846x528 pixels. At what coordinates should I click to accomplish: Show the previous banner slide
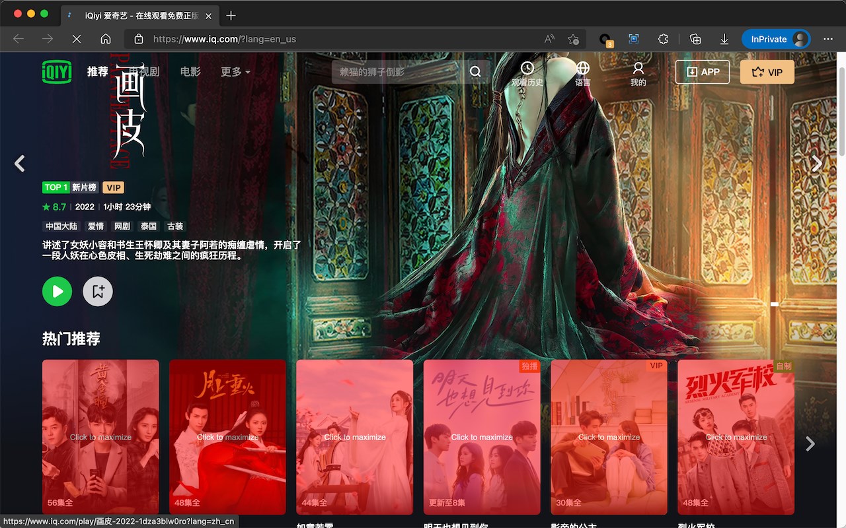coord(20,163)
